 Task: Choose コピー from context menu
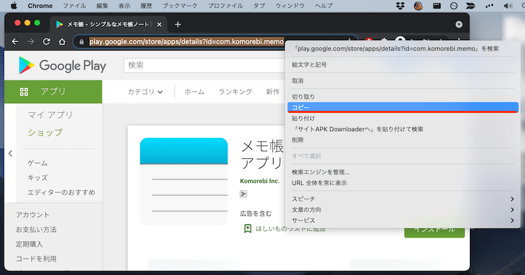403,108
